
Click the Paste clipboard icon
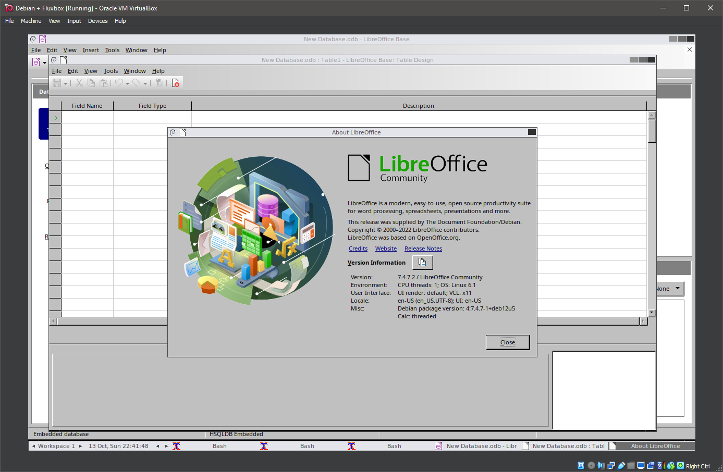coord(104,83)
